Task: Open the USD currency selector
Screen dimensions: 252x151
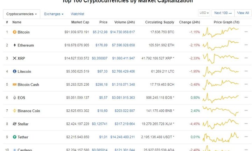Action: (x=204, y=13)
